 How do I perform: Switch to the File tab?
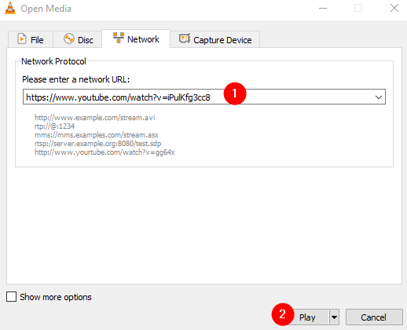[31, 39]
